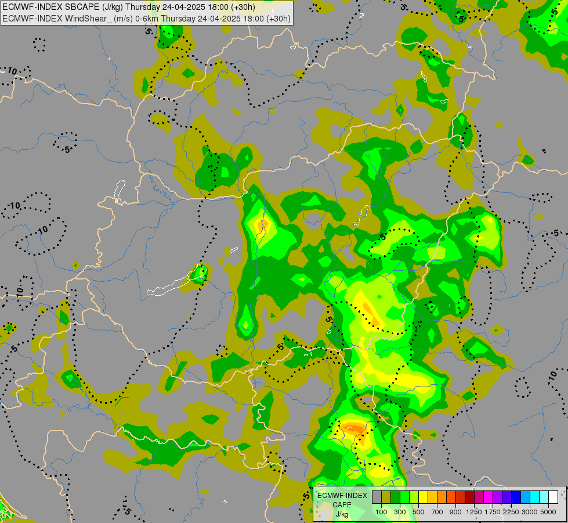Click the white legend swatch above 5000
Viewport: 568px width, 523px height.
[x=553, y=497]
